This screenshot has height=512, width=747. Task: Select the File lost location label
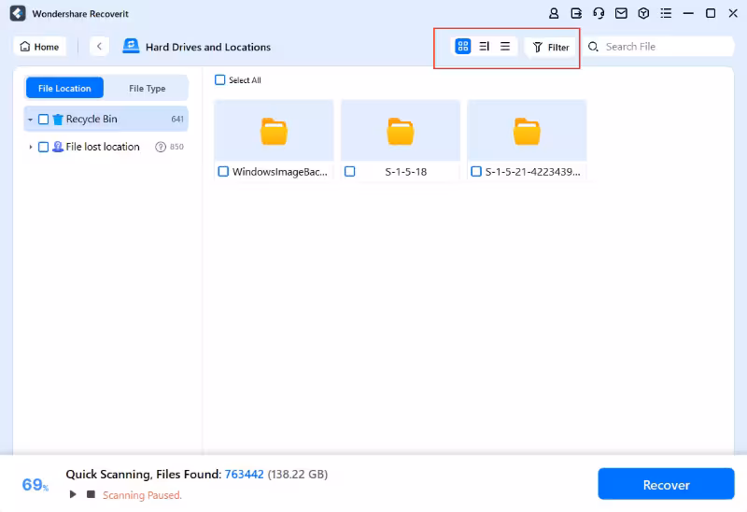coord(103,147)
